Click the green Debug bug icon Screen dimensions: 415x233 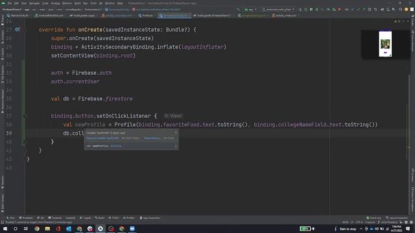(317, 9)
